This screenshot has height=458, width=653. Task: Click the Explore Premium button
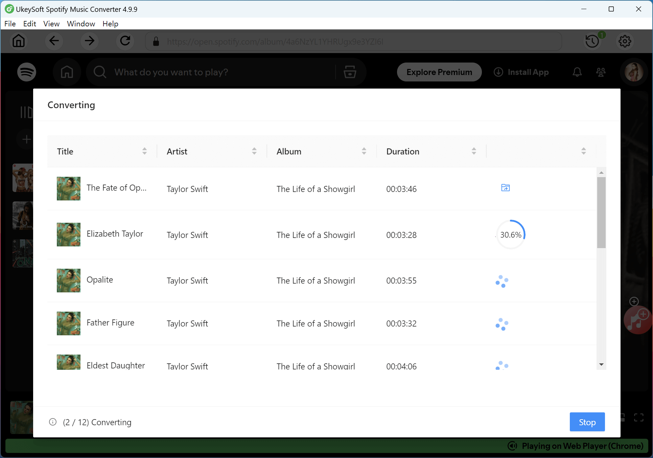[439, 72]
